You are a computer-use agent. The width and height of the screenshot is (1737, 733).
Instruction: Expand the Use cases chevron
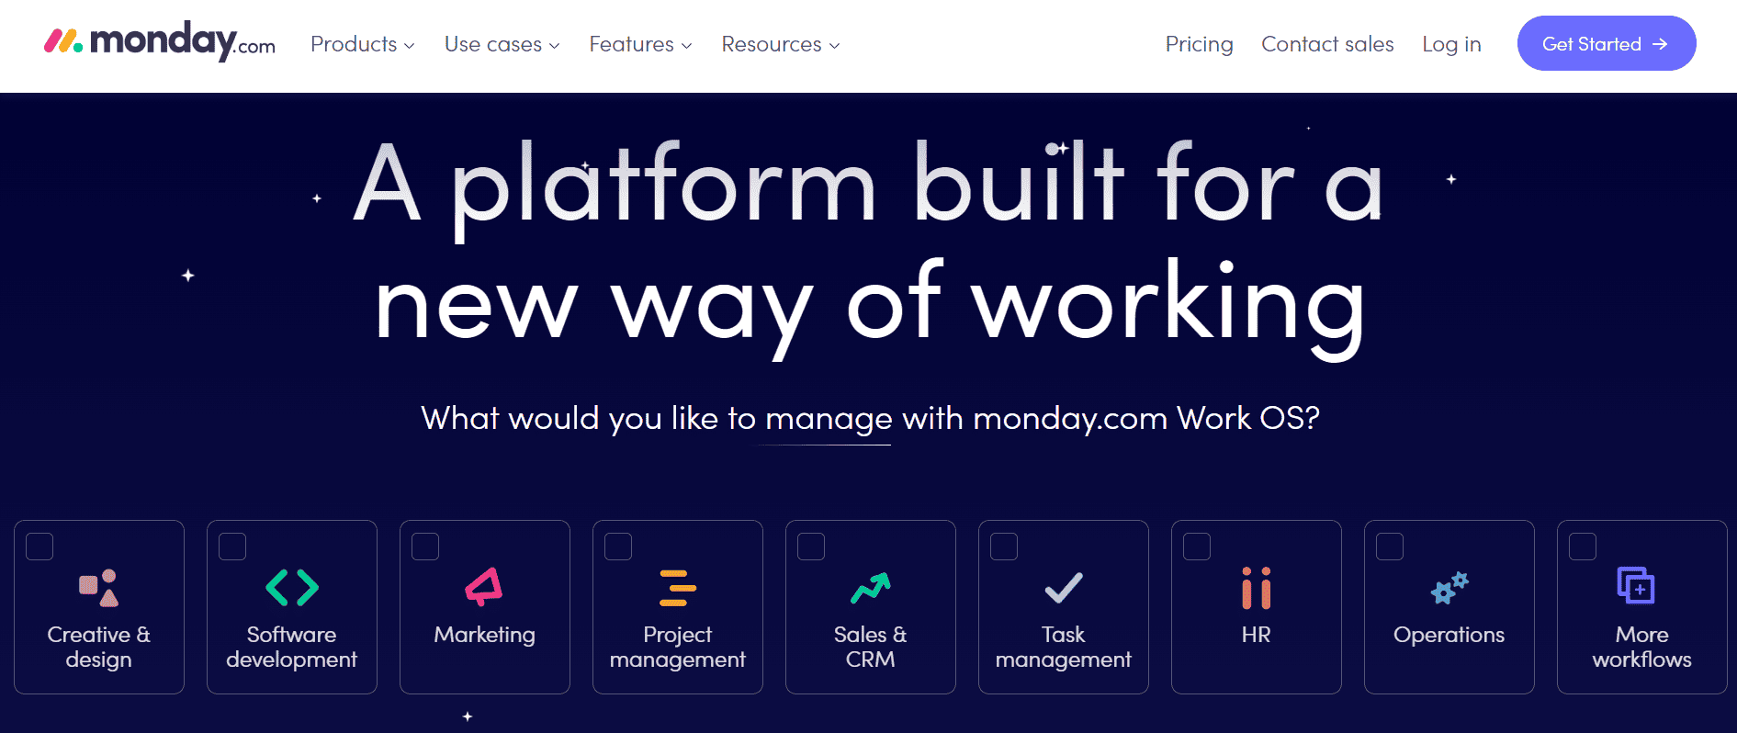(x=554, y=46)
